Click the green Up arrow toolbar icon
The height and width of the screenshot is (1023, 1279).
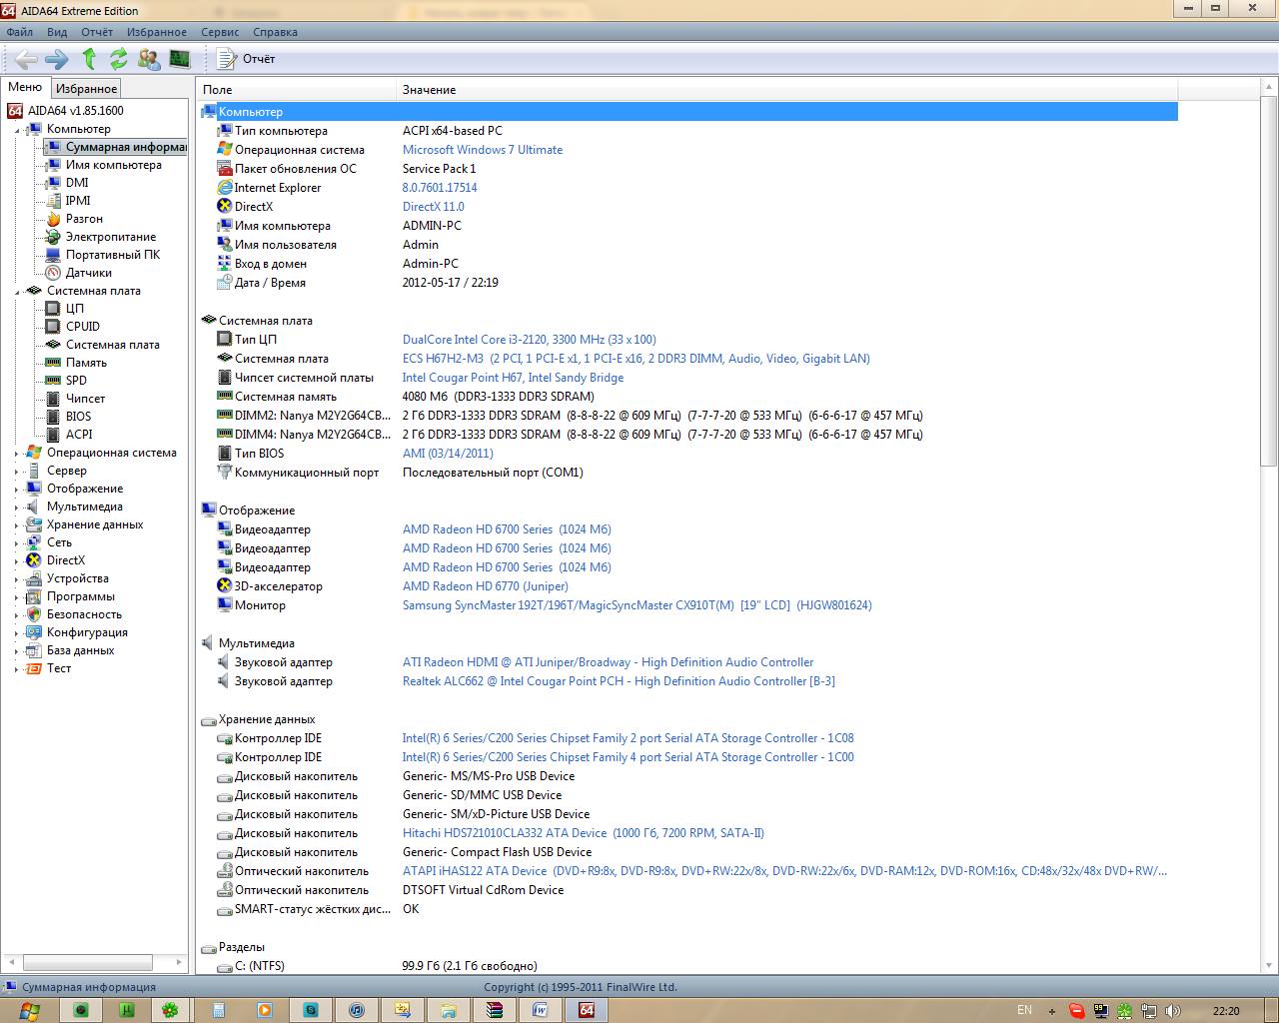click(x=90, y=59)
